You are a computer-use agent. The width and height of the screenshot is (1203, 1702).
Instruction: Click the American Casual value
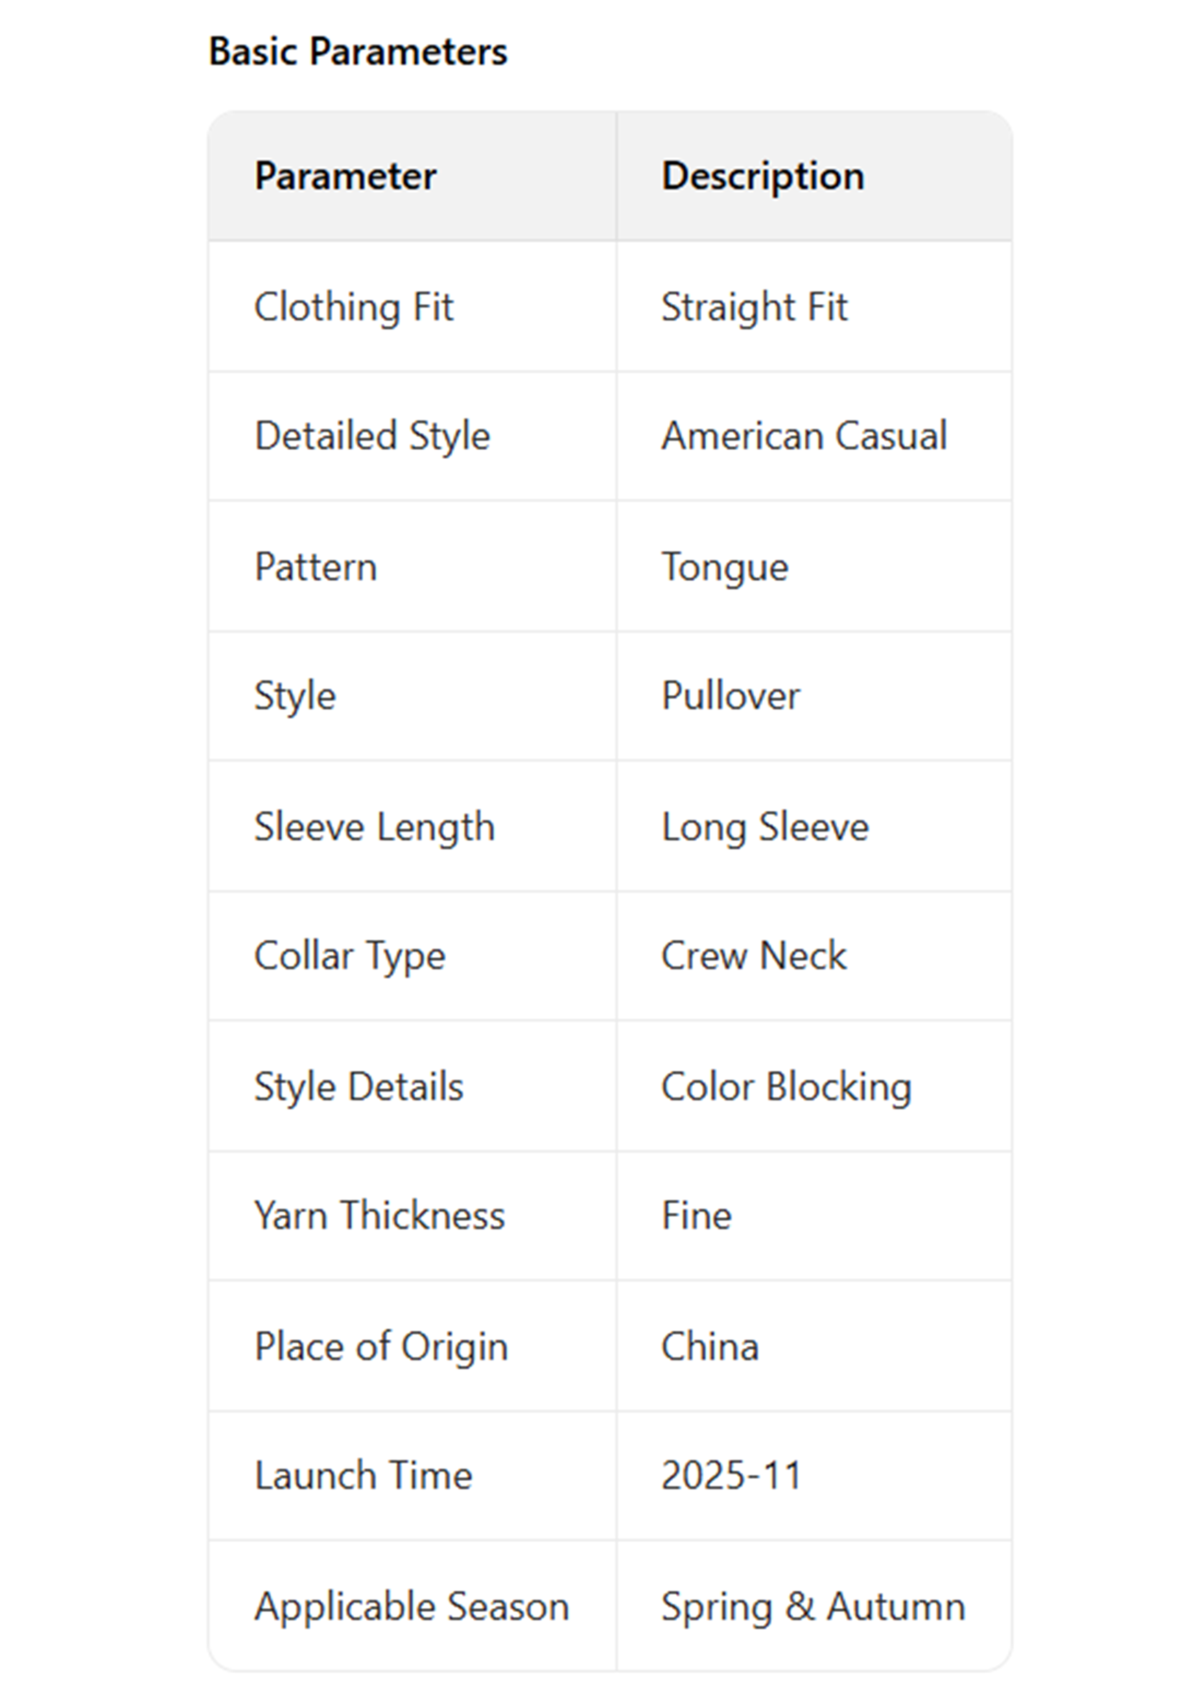804,436
